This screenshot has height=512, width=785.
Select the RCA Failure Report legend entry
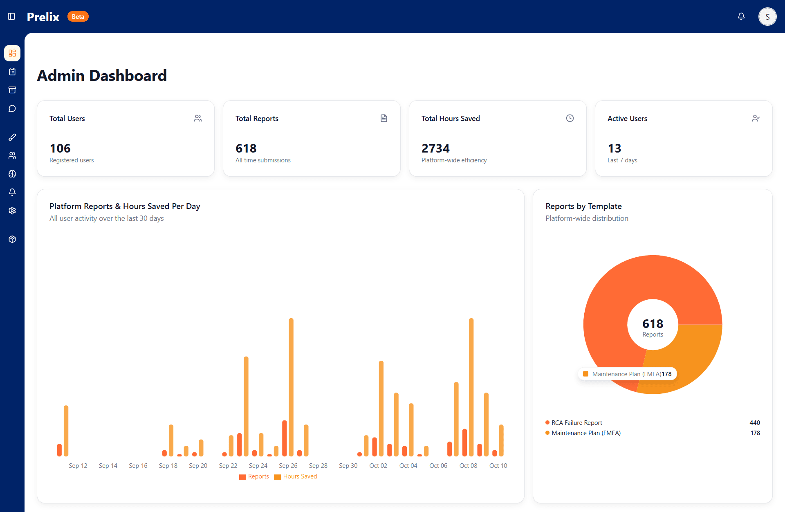point(576,422)
